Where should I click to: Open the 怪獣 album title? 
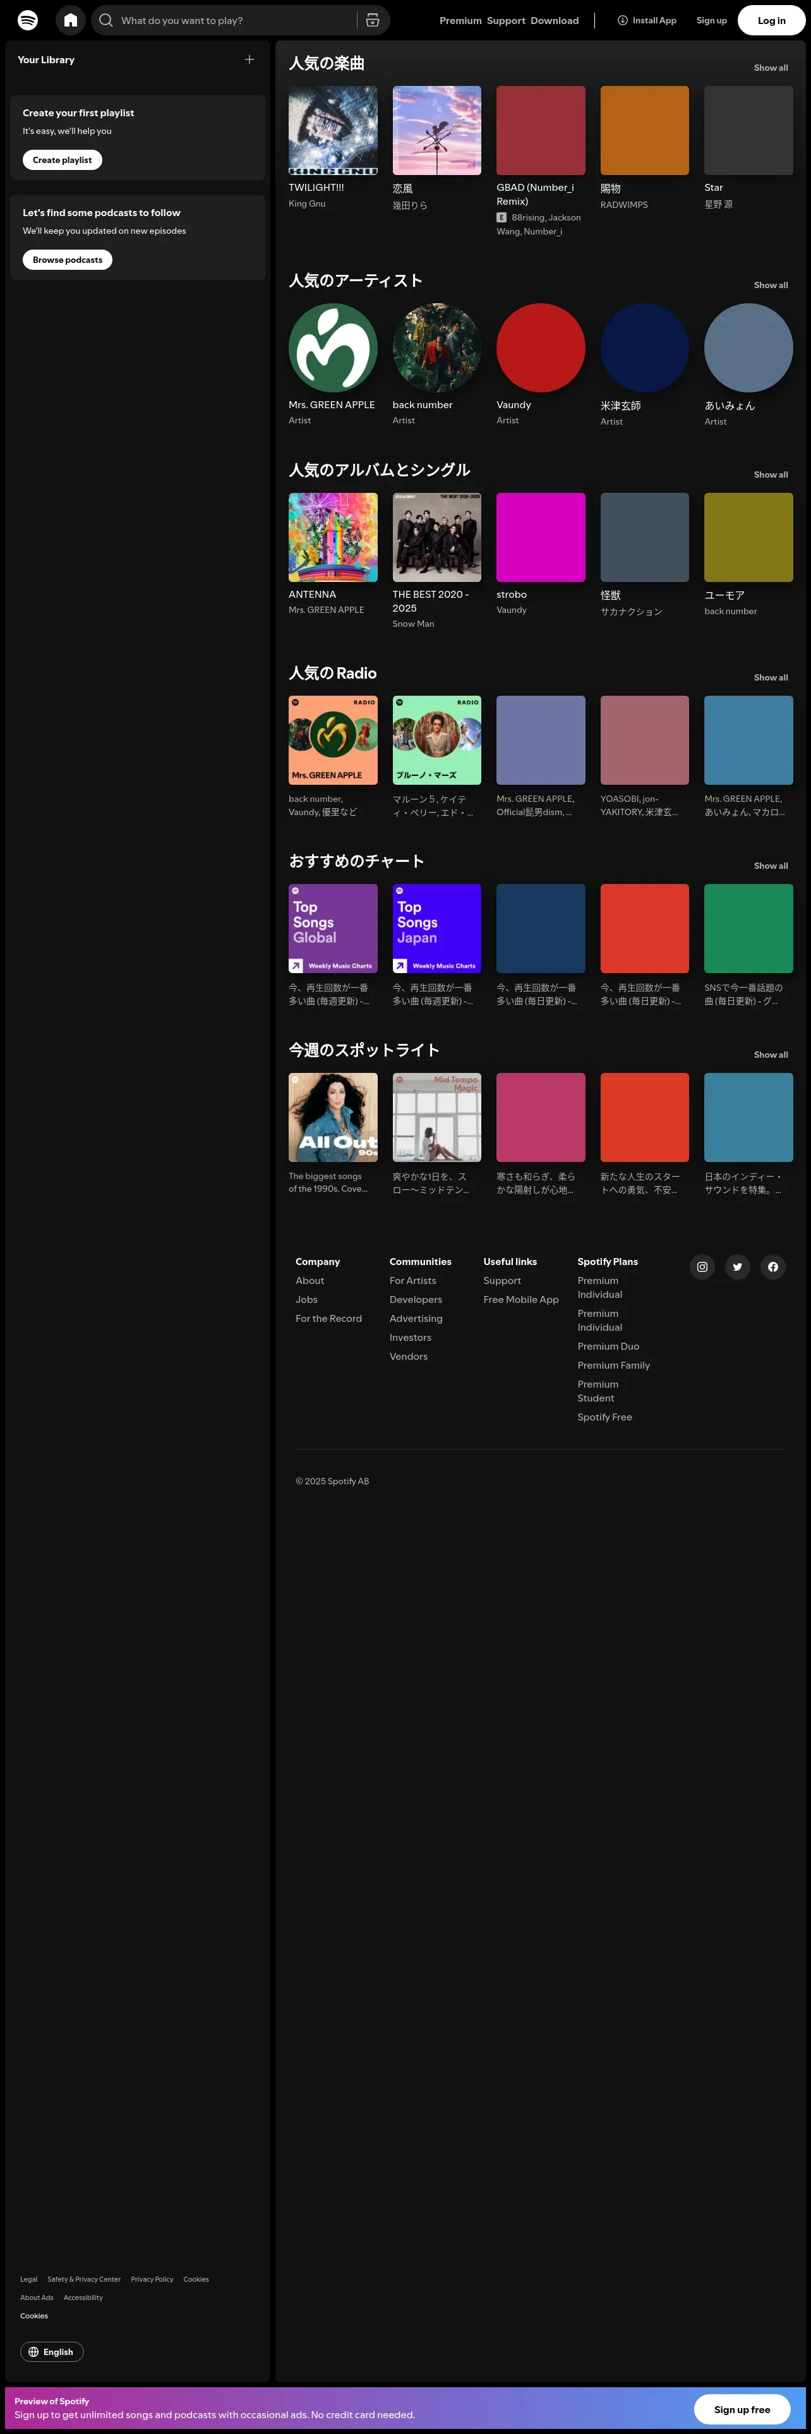point(611,596)
